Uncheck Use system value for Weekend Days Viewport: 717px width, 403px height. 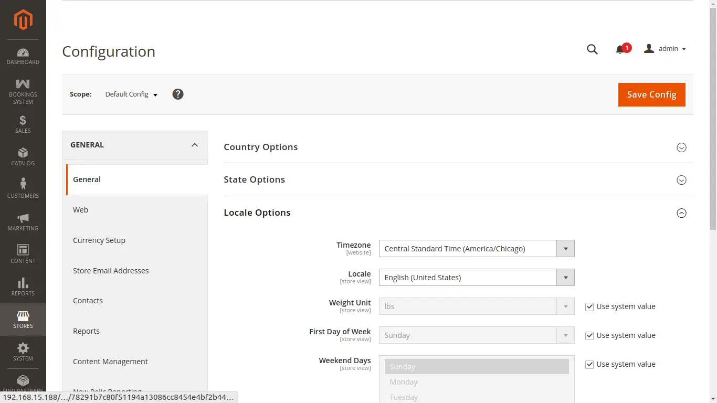[589, 365]
